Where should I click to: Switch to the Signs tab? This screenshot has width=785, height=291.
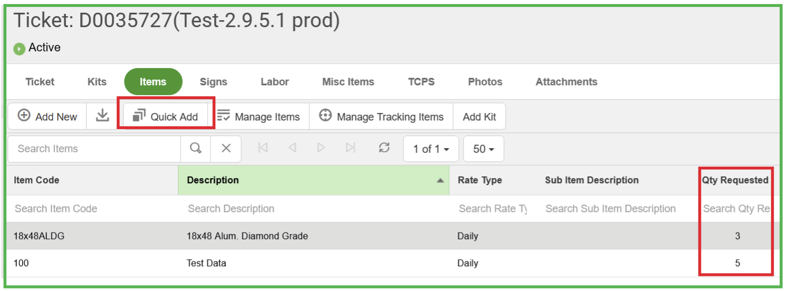(214, 82)
